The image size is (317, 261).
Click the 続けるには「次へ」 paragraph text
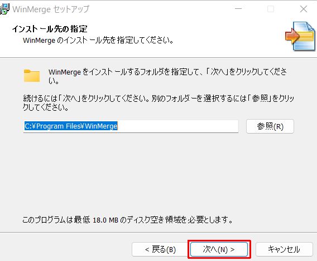pos(158,102)
